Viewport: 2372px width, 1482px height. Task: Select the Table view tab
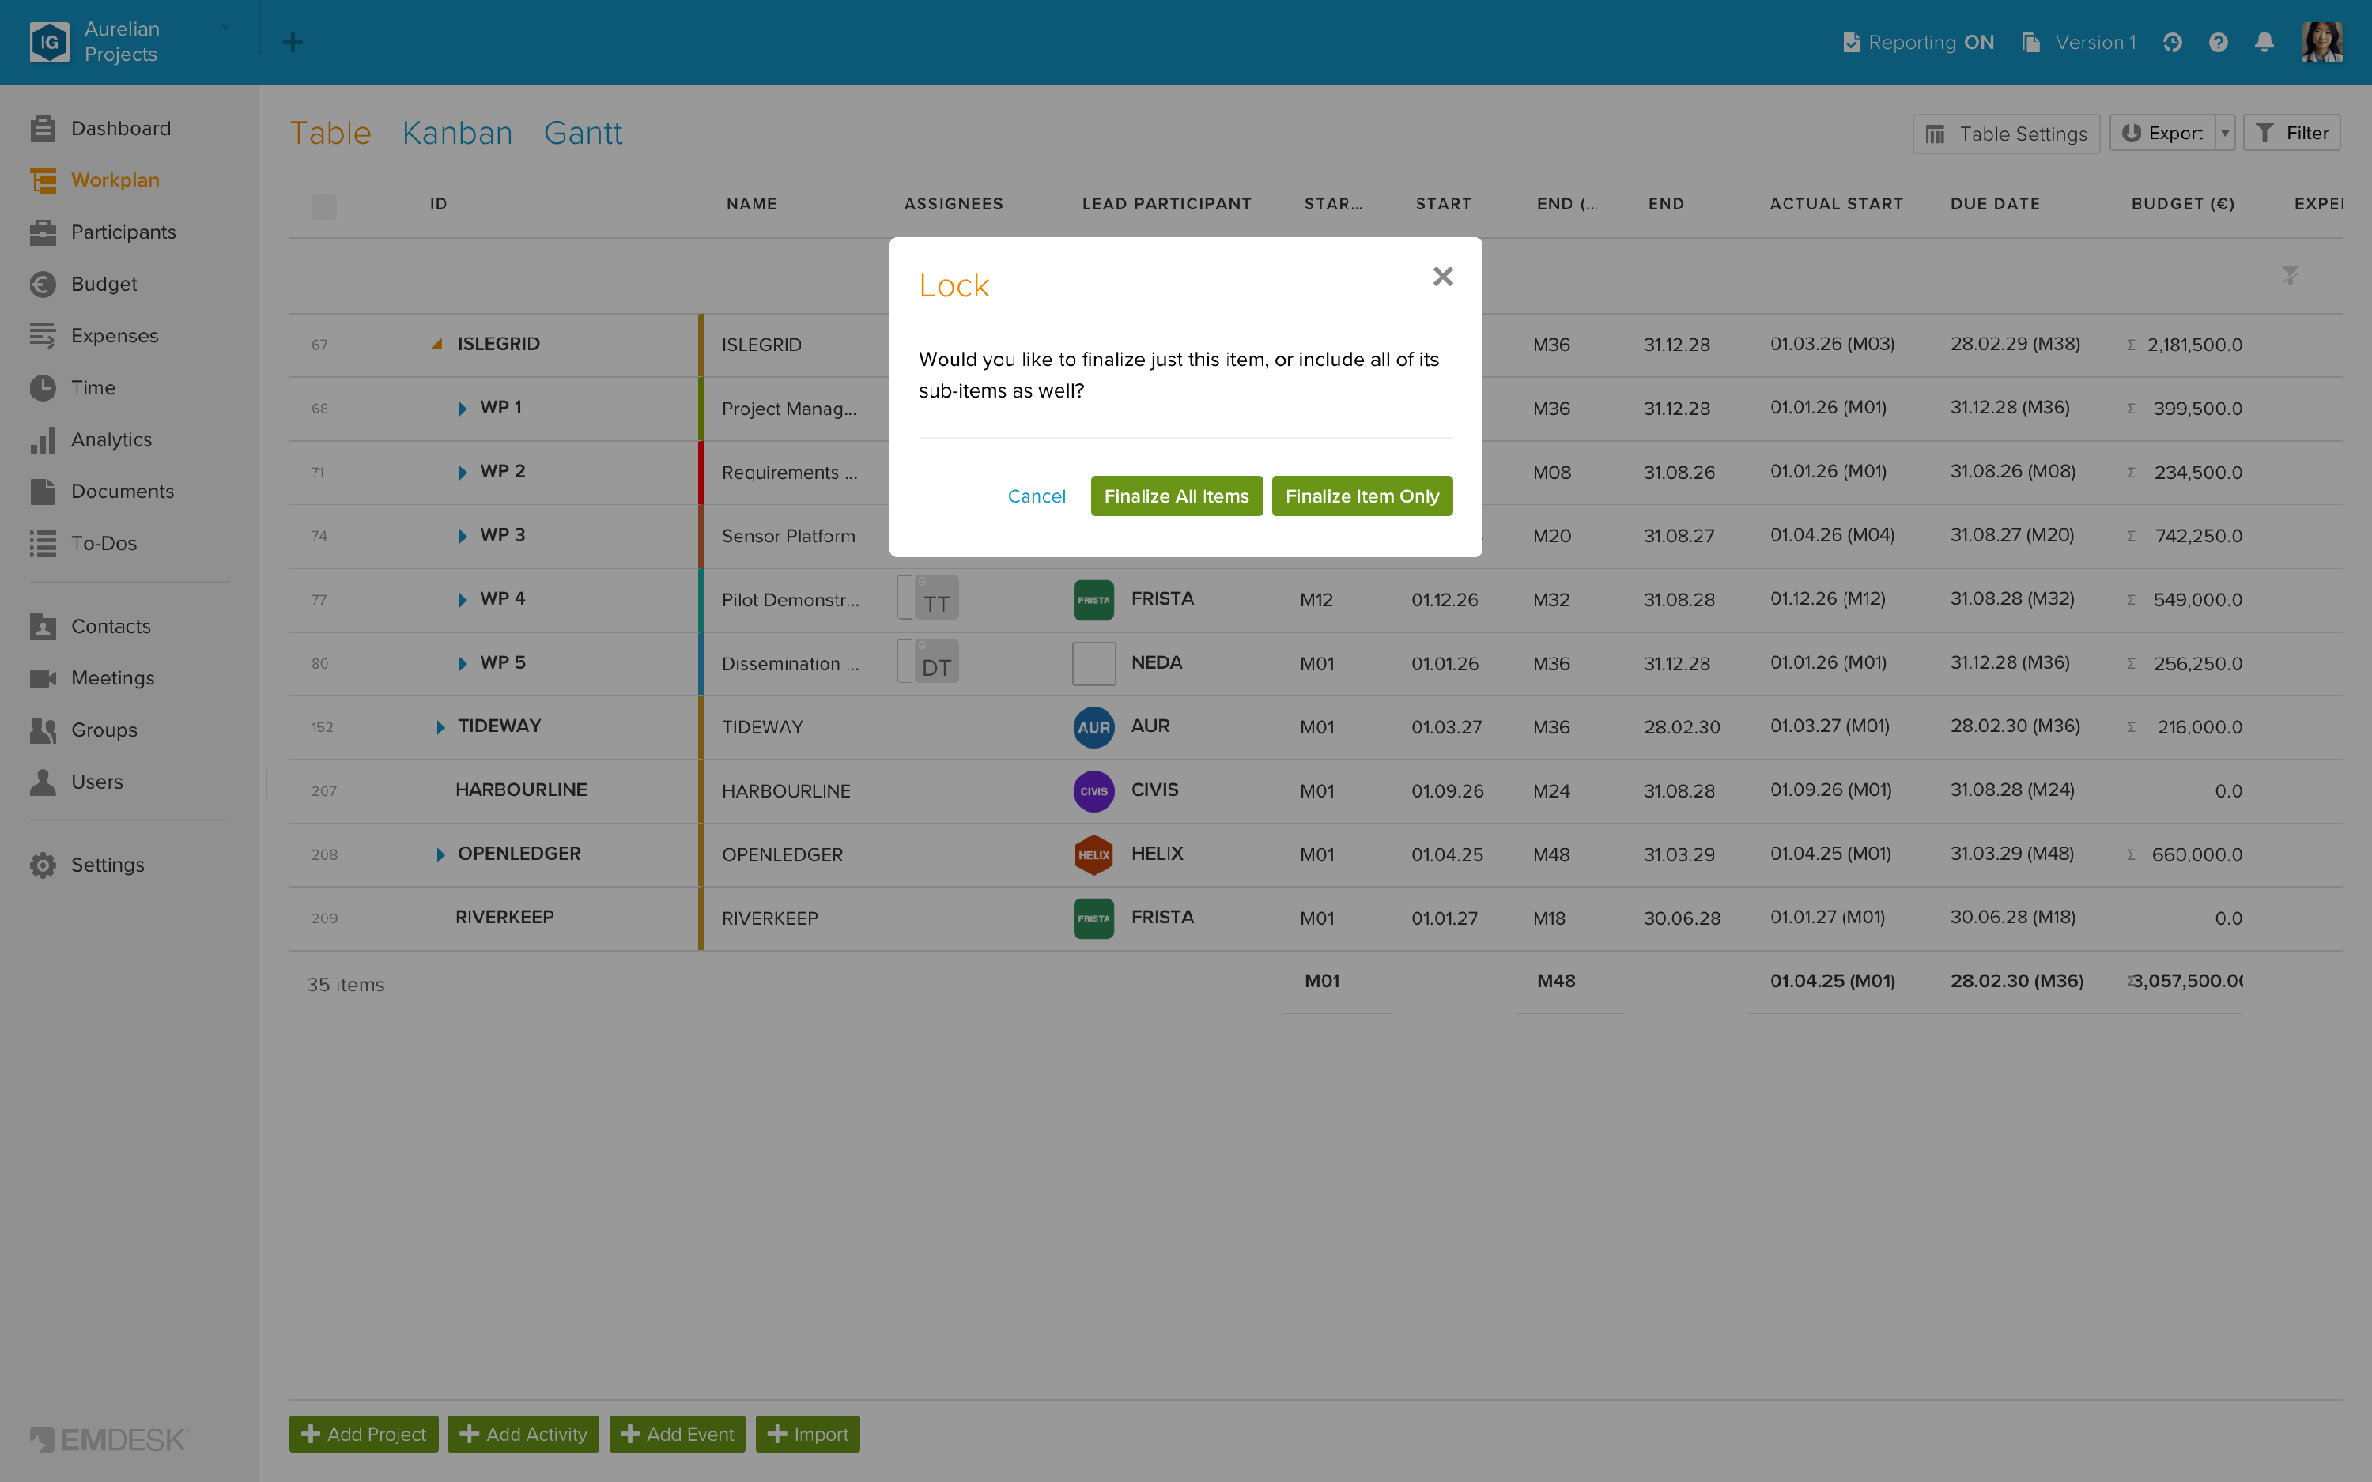tap(330, 132)
